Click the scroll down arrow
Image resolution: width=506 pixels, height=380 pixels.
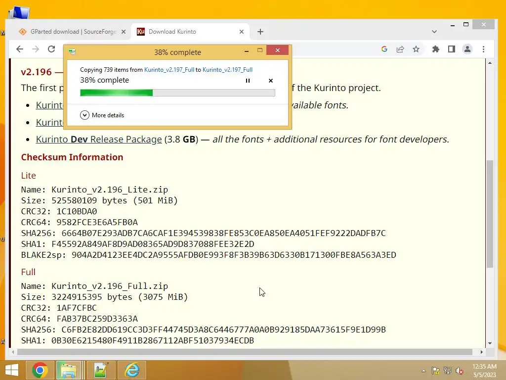pos(490,343)
